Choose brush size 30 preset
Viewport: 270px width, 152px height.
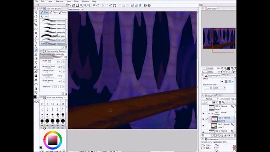coord(52,121)
